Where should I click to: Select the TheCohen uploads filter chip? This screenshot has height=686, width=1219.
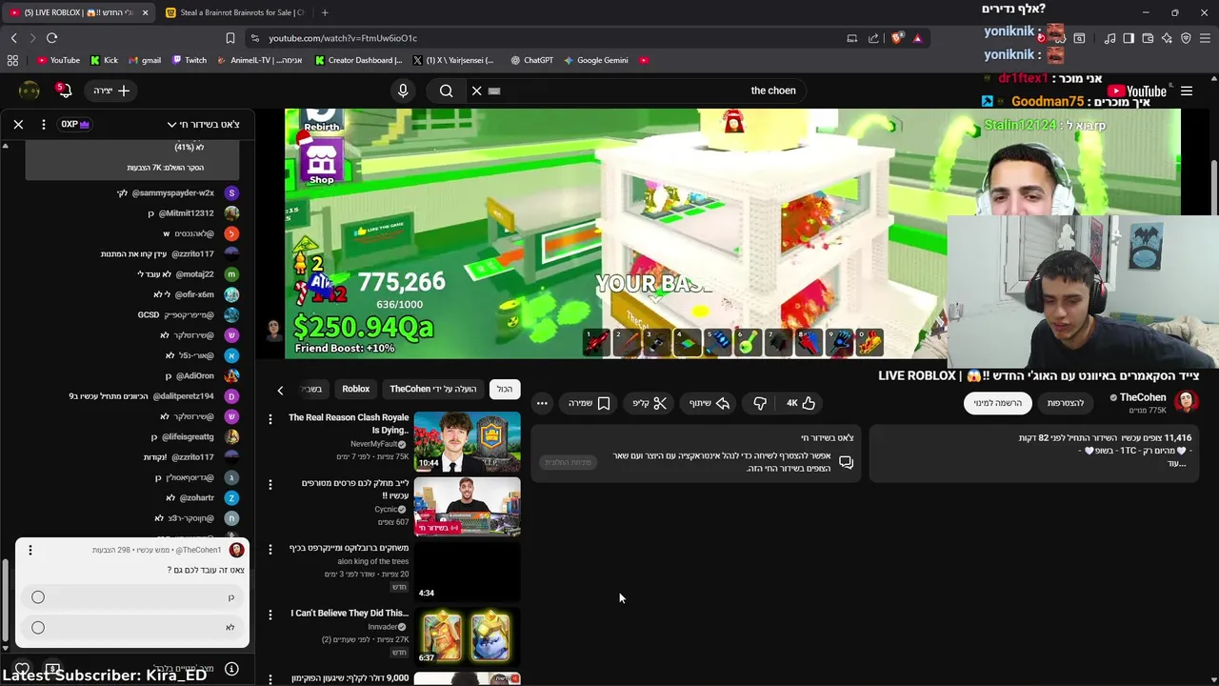point(433,389)
